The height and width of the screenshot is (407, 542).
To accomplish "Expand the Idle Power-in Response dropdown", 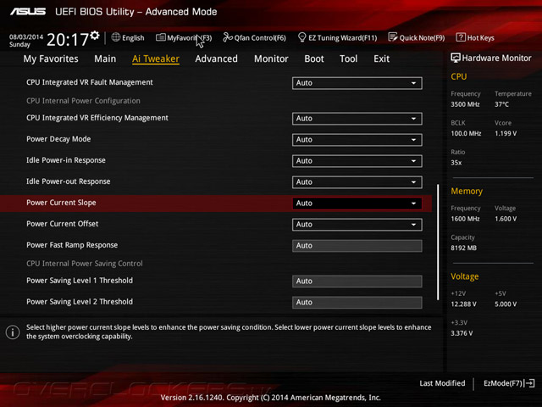I will [x=357, y=161].
